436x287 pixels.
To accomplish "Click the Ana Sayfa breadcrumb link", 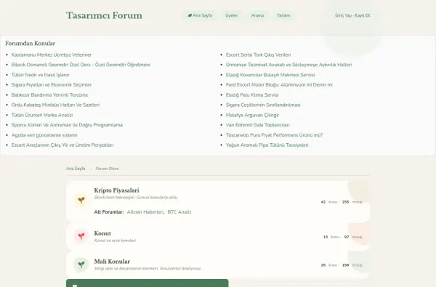I will 76,169.
